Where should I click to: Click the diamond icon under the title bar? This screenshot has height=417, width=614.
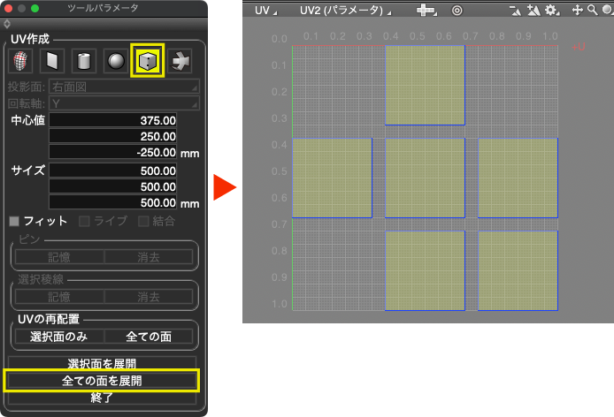pos(7,24)
